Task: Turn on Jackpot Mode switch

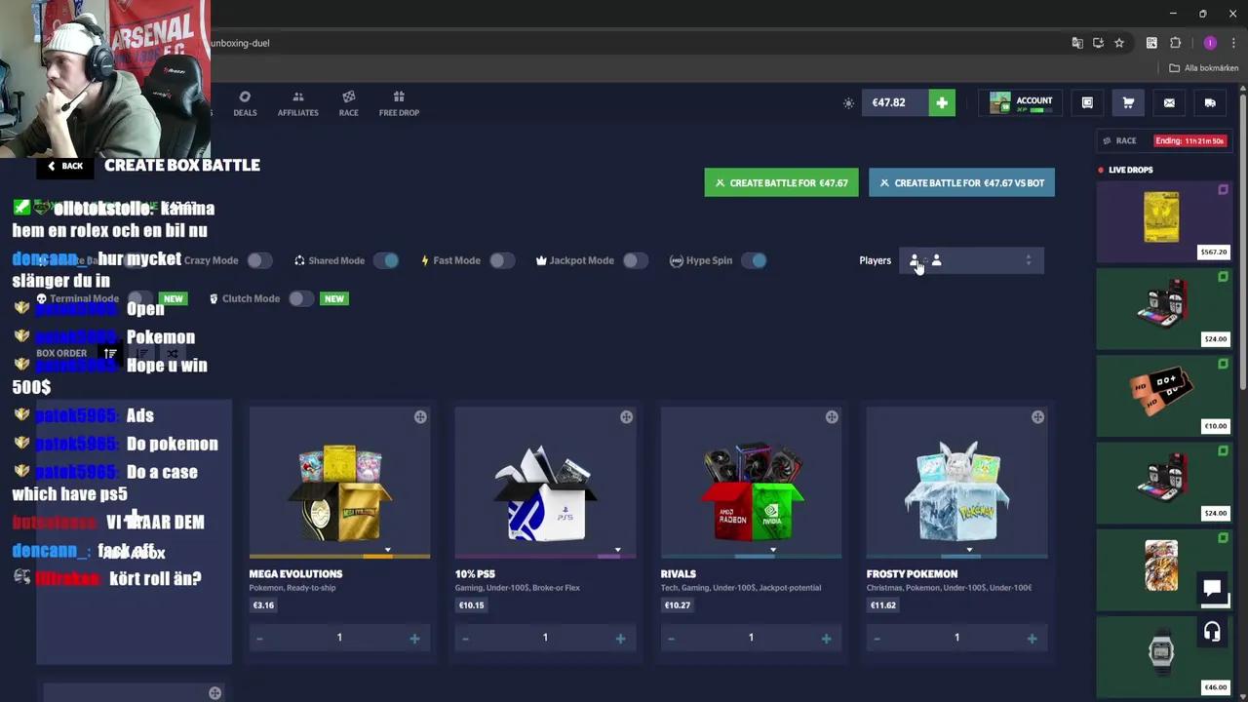Action: (635, 260)
